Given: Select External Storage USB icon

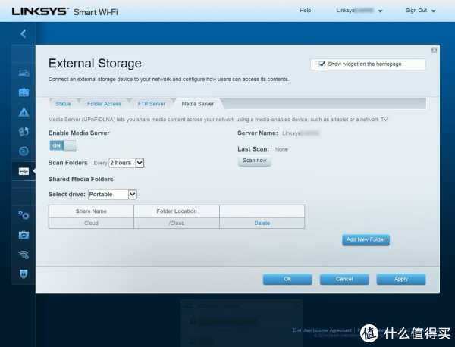Looking at the screenshot, I should coord(24,171).
